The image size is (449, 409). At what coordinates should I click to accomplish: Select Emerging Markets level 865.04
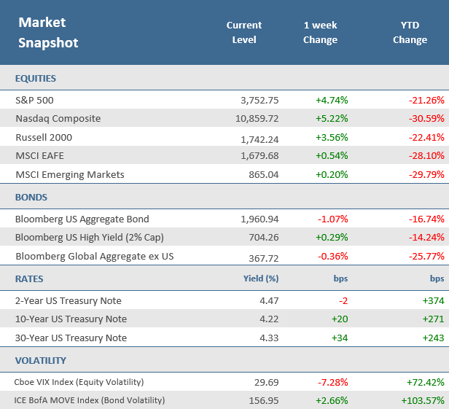click(x=263, y=175)
